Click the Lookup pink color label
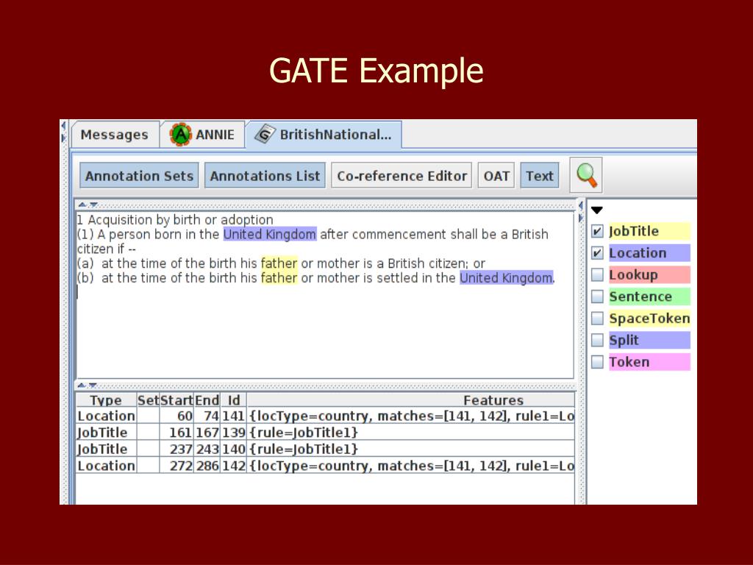This screenshot has height=565, width=753. coord(649,275)
